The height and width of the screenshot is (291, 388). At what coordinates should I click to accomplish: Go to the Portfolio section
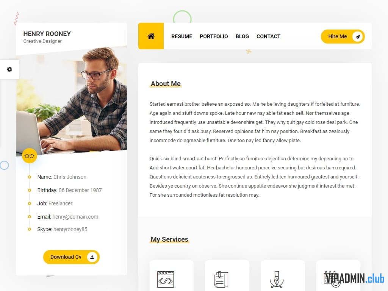coord(214,36)
